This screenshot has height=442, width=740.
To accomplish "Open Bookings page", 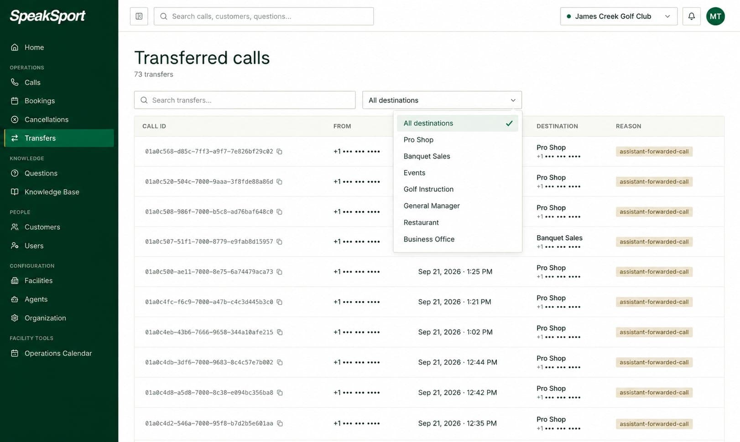I will [x=59, y=101].
